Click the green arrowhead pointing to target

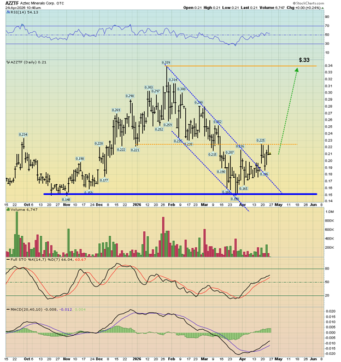(297, 69)
